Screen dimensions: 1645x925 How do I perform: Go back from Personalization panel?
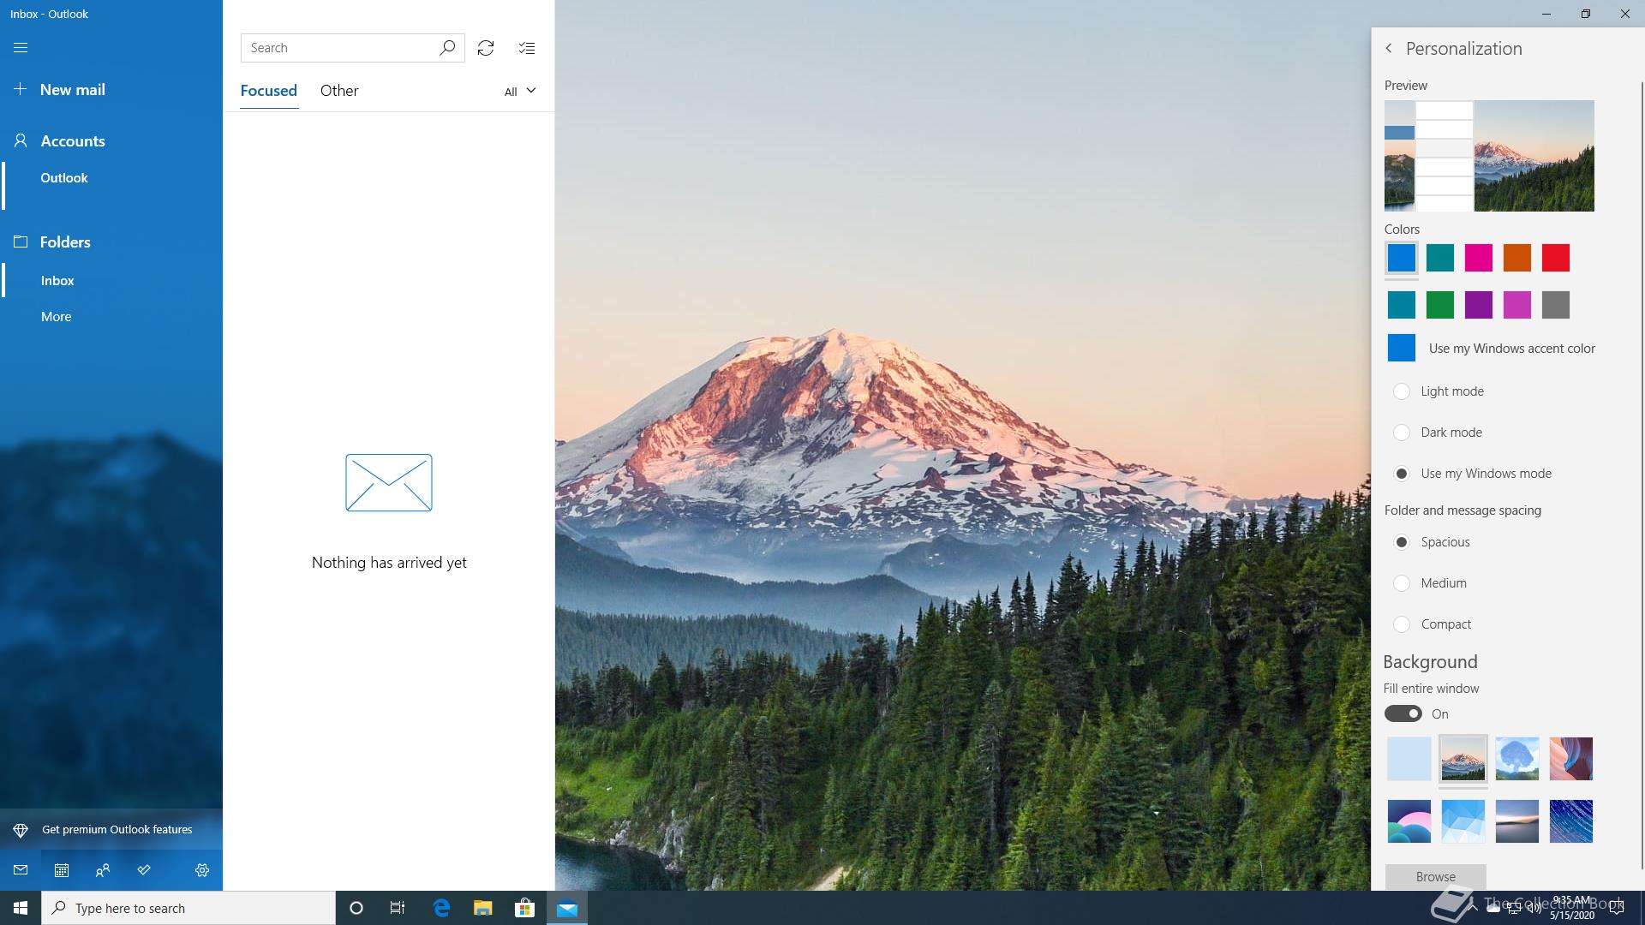1389,49
